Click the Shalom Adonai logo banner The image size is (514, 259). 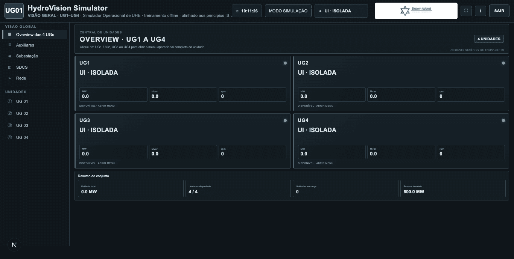coord(416,11)
